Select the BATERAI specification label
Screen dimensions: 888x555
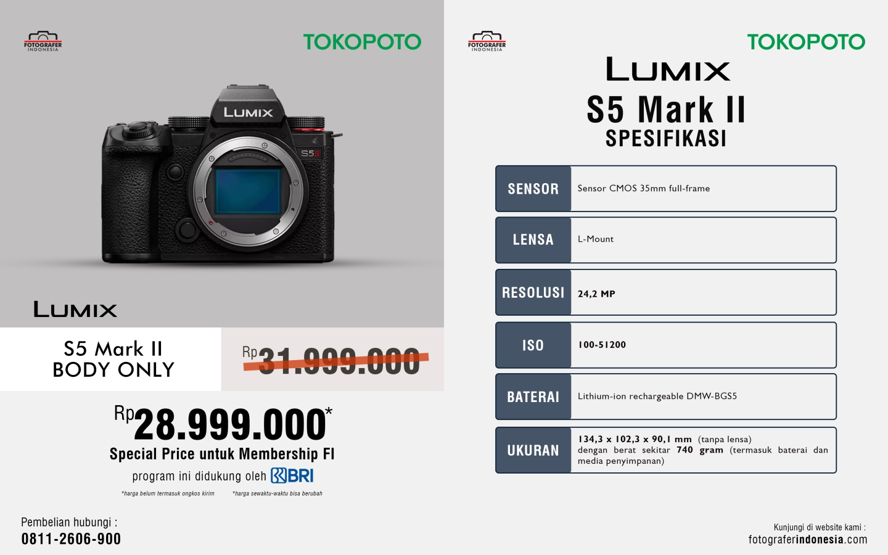click(x=533, y=397)
